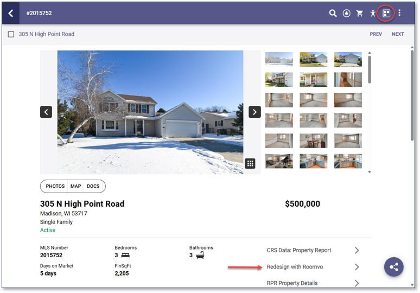This screenshot has height=293, width=420.
Task: Open the shopping cart icon
Action: click(x=359, y=13)
